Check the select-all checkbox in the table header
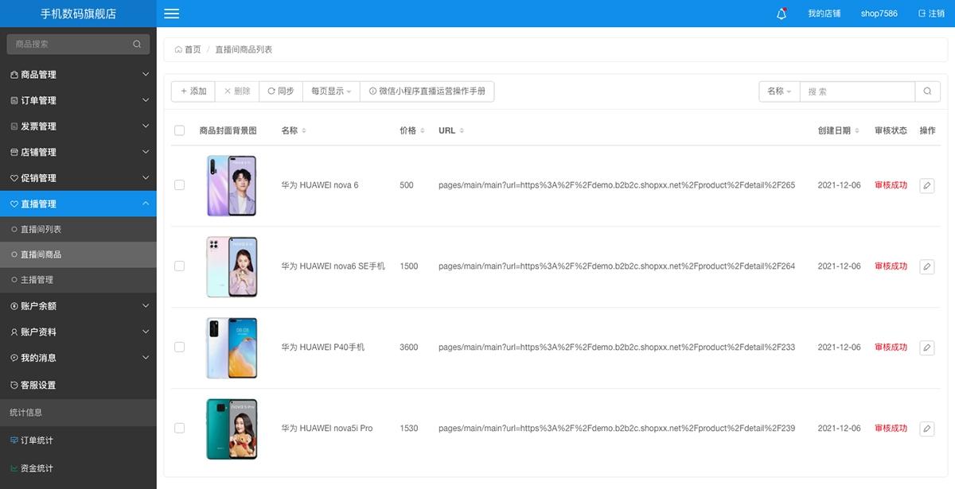 tap(179, 130)
